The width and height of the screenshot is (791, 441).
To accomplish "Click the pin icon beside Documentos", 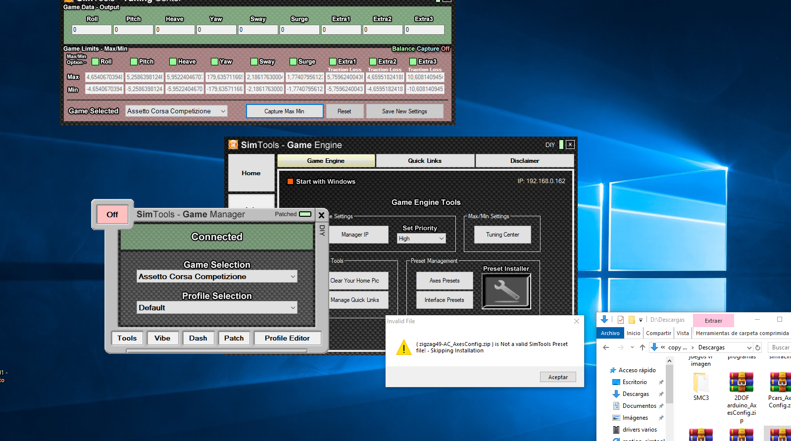I will click(661, 406).
